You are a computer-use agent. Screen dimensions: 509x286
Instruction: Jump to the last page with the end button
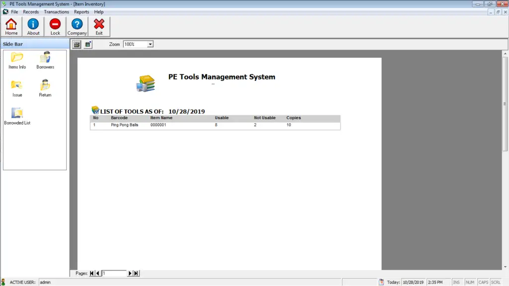click(x=135, y=273)
